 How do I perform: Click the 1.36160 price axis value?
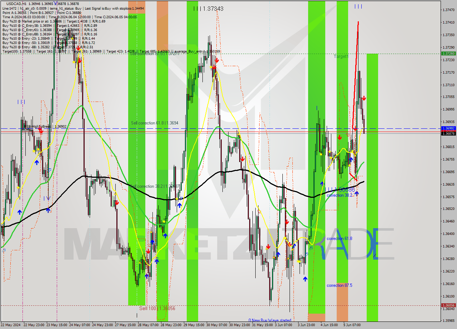[448, 284]
